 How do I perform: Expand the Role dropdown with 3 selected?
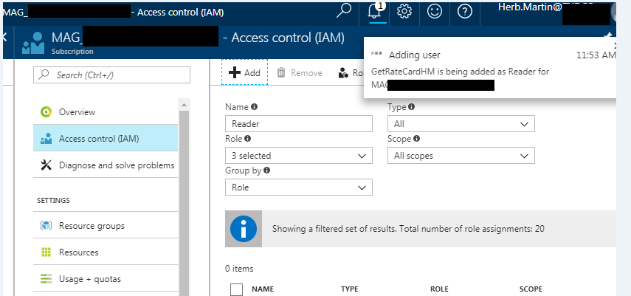coord(299,156)
